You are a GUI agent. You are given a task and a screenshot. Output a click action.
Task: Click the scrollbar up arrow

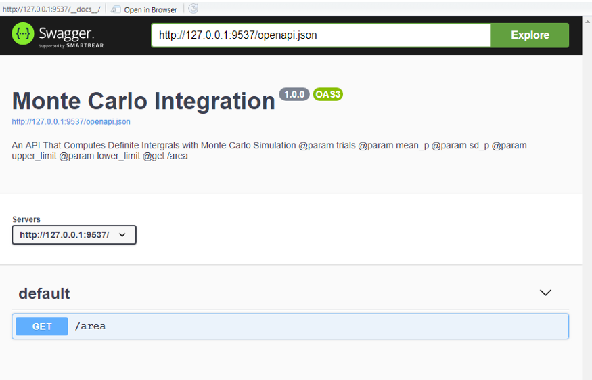coord(587,22)
